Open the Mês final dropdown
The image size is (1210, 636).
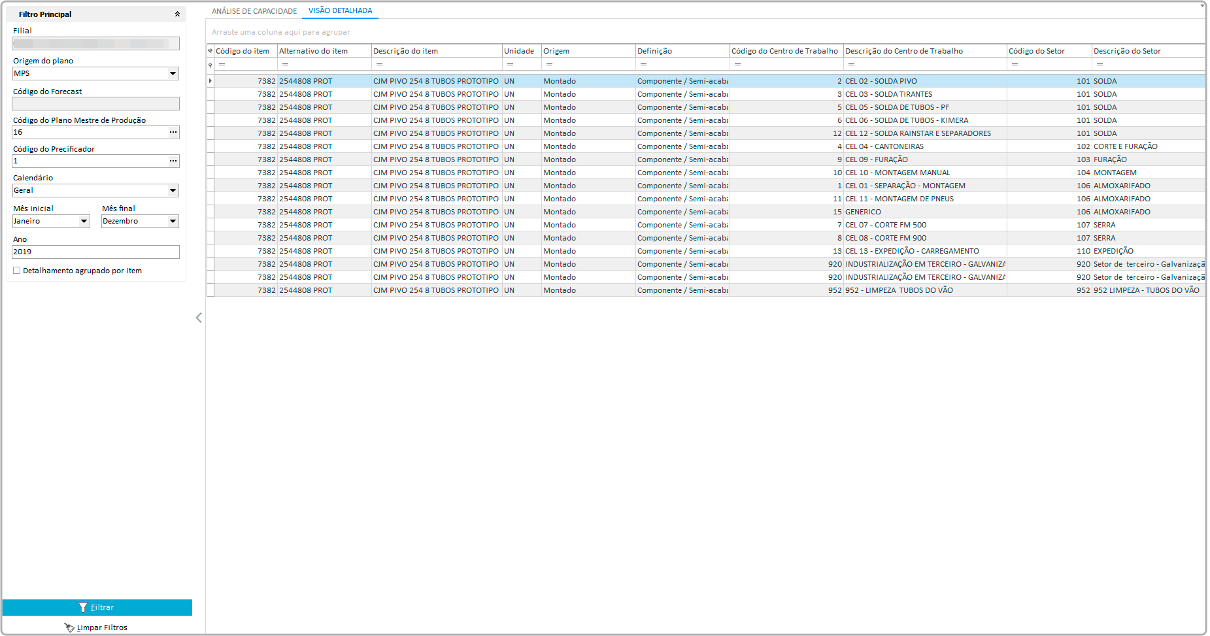(173, 221)
